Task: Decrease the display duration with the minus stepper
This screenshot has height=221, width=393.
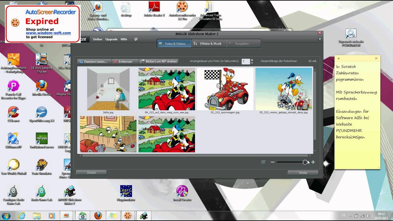Action: click(x=252, y=63)
